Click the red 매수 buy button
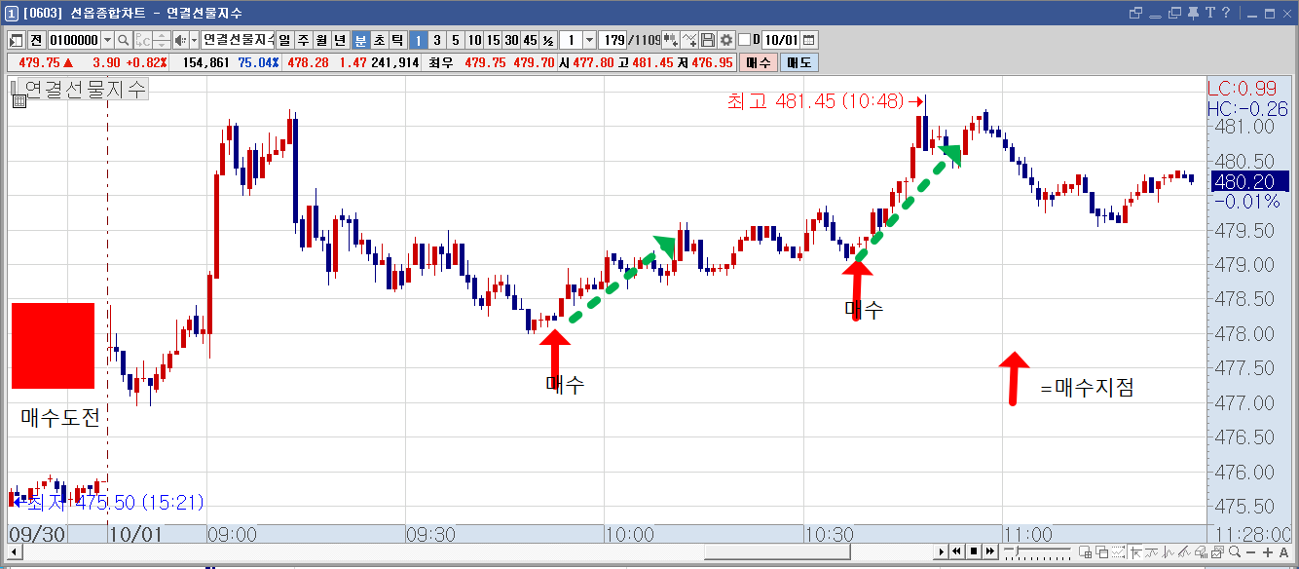Image resolution: width=1299 pixels, height=569 pixels. coord(759,62)
